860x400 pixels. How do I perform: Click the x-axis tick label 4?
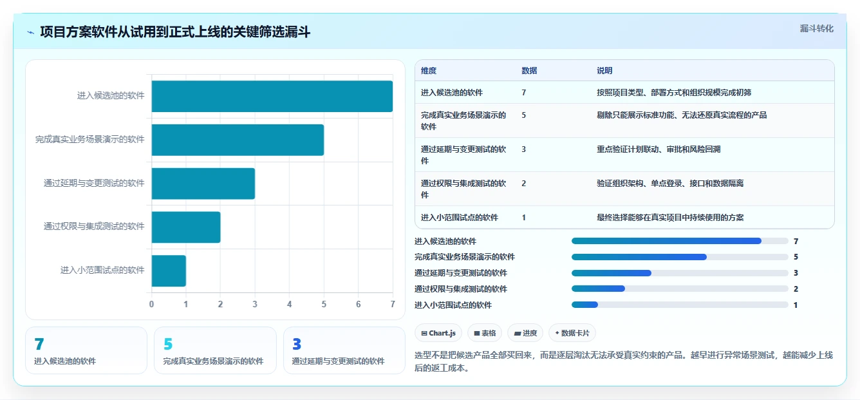290,305
